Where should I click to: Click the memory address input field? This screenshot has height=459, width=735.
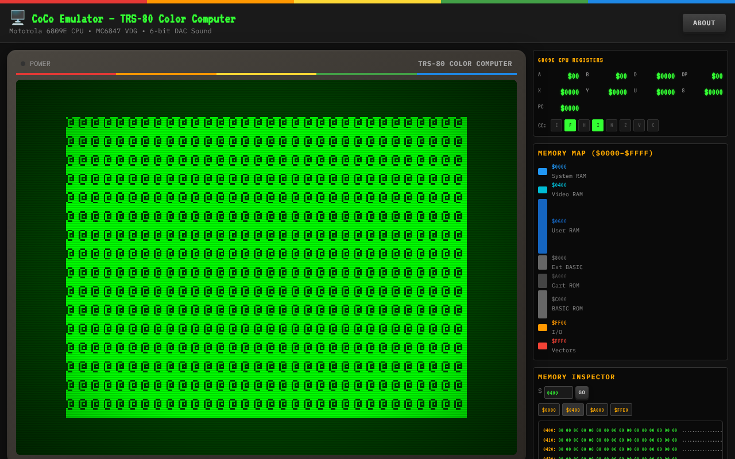coord(558,393)
